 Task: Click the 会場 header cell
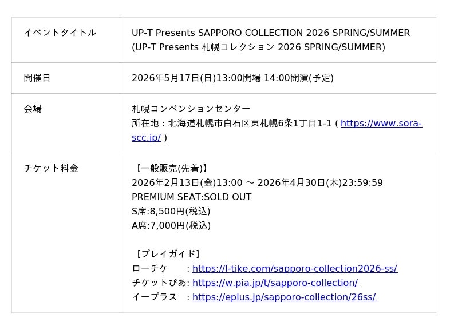pos(33,109)
